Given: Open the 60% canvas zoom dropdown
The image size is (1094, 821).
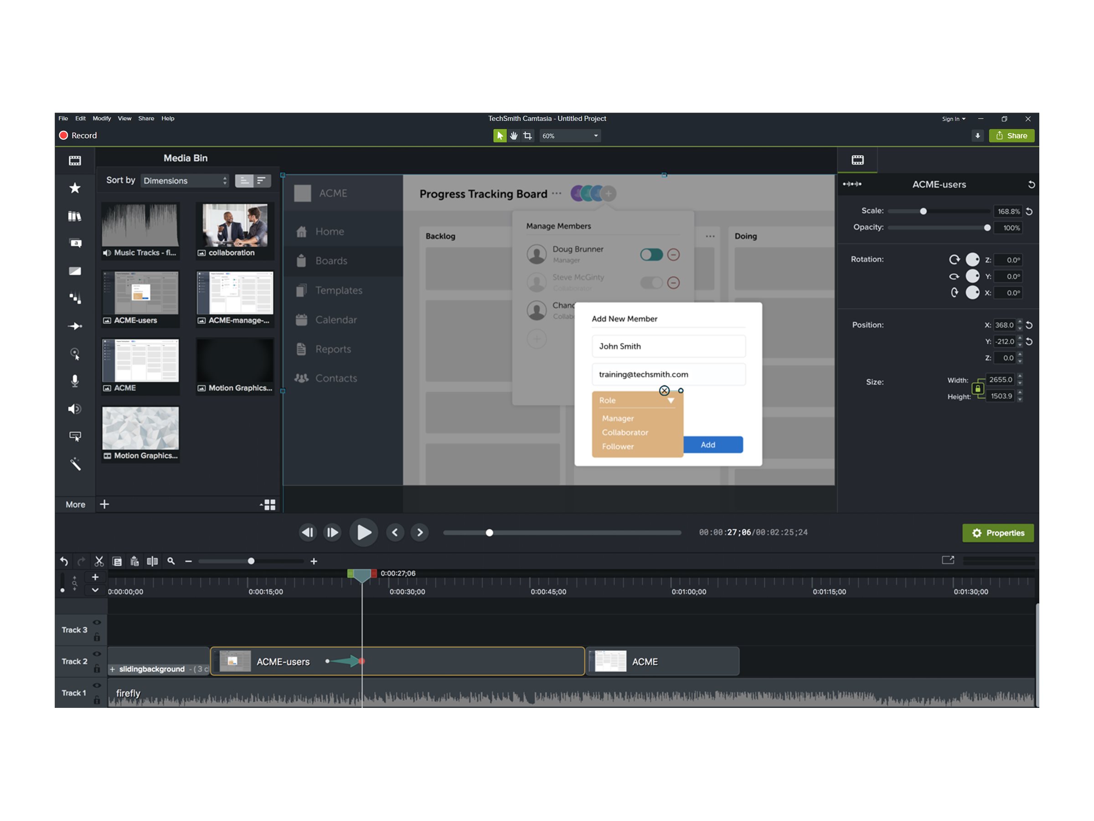Looking at the screenshot, I should click(570, 135).
